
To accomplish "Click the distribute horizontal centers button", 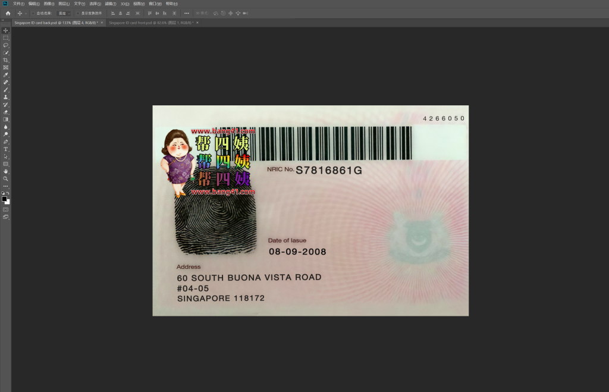I will pyautogui.click(x=174, y=12).
